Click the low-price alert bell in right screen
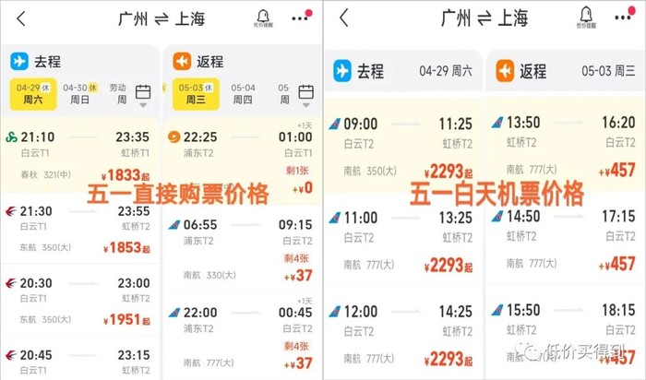This screenshot has height=380, width=646. (x=585, y=18)
